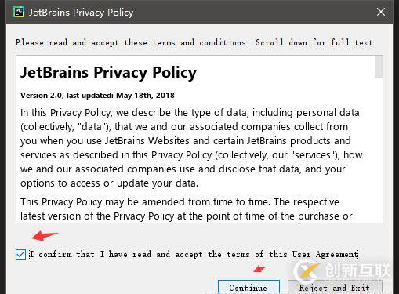Click the window title text JetBrains Privacy Policy

pos(81,13)
